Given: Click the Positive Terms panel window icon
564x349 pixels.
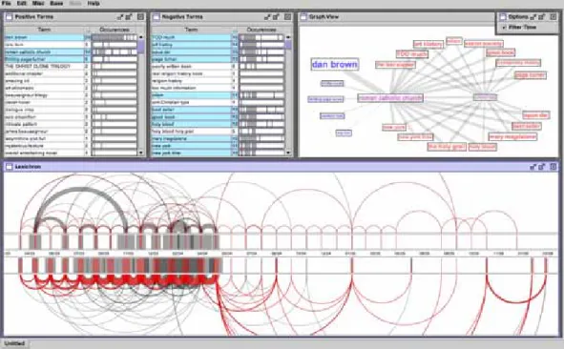Looking at the screenshot, I should tap(9, 17).
